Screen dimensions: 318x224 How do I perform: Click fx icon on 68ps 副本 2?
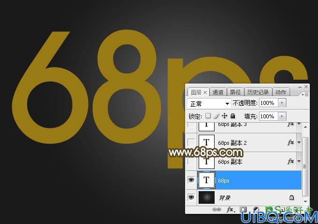290,142
